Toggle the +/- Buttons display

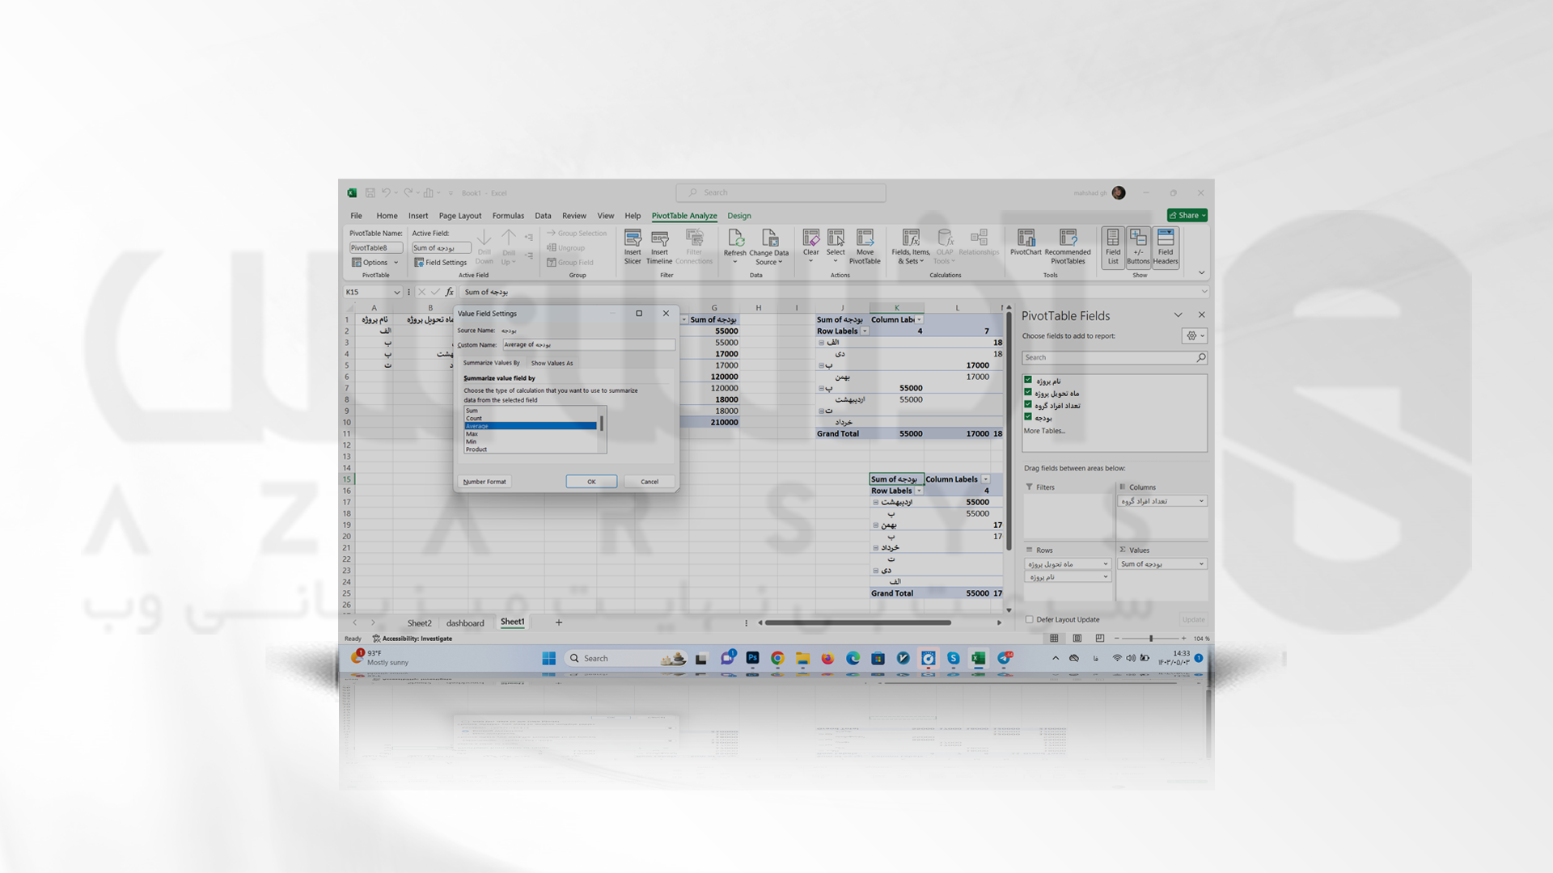coord(1138,247)
